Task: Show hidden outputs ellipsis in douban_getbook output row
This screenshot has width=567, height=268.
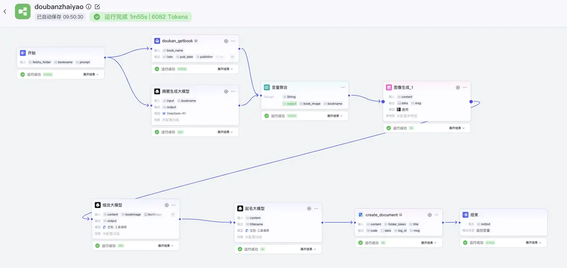Action: click(232, 57)
